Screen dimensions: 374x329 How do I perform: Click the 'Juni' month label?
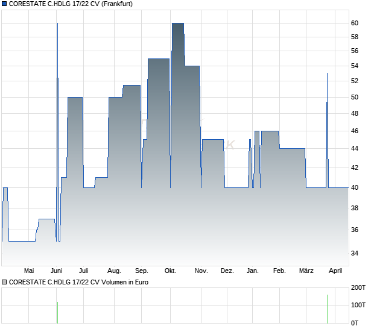point(56,271)
